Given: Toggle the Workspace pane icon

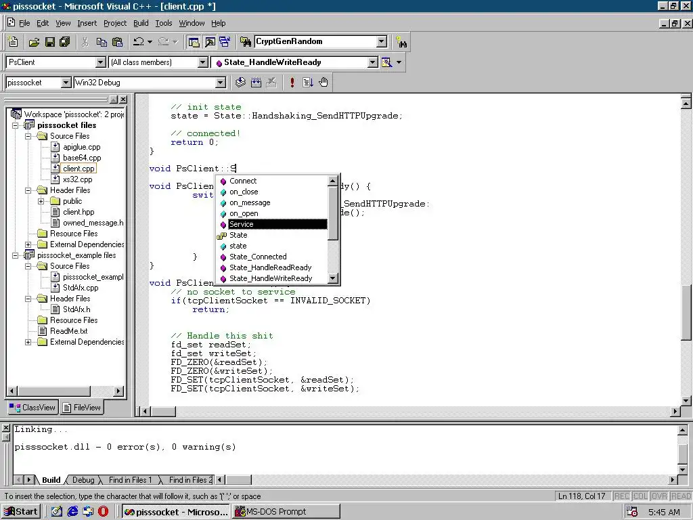Looking at the screenshot, I should point(194,42).
